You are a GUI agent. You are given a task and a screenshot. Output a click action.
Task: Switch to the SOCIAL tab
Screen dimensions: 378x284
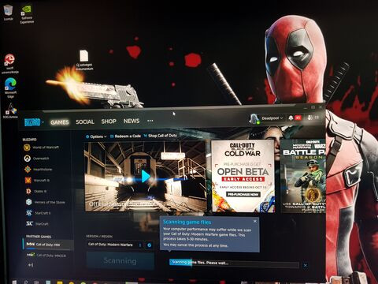pos(85,121)
